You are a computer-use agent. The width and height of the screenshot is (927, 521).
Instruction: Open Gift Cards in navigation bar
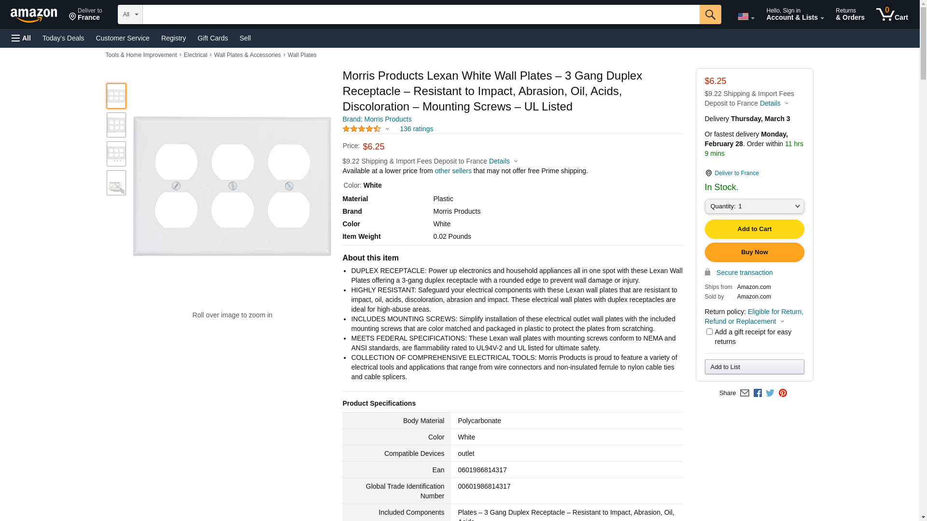point(212,38)
